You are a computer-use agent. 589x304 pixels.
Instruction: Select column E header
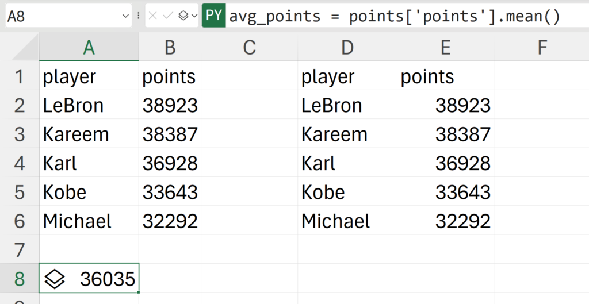[x=445, y=48]
